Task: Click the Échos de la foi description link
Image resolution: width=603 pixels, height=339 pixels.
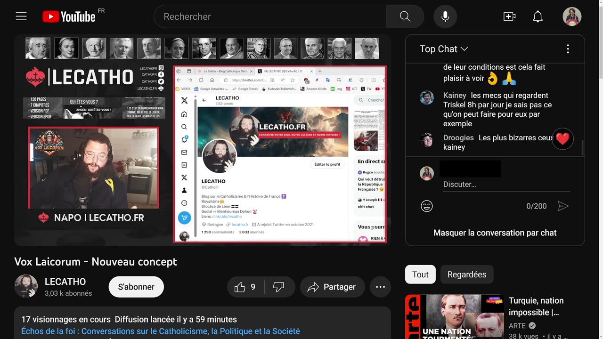Action: 161,331
